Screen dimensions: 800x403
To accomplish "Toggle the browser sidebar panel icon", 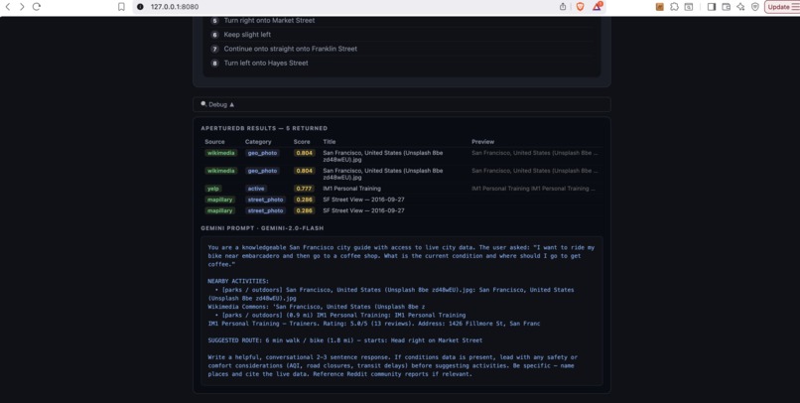I will (x=712, y=7).
